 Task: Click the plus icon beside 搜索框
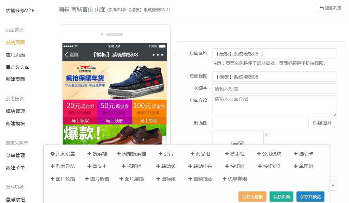(89, 154)
